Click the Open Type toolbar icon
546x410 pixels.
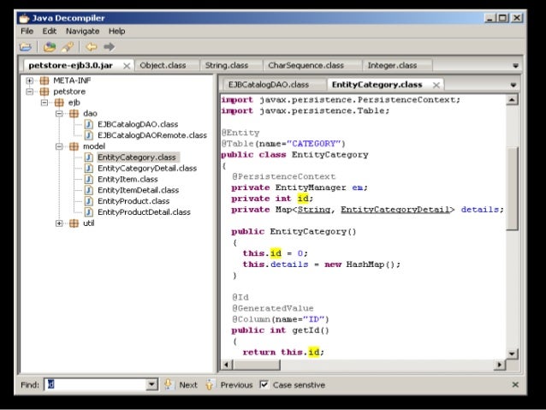pyautogui.click(x=50, y=47)
